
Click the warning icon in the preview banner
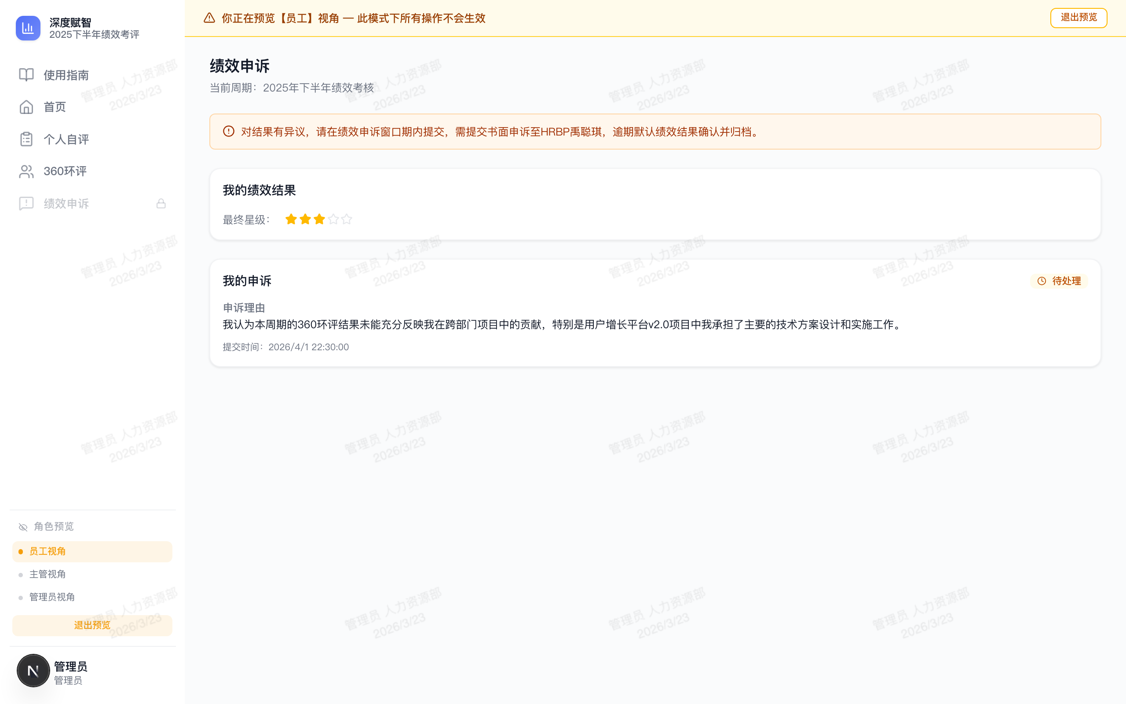click(x=209, y=18)
